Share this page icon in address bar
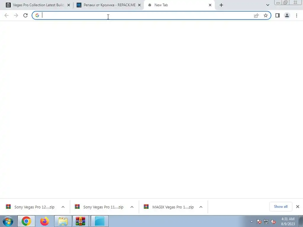The image size is (303, 227). click(256, 15)
